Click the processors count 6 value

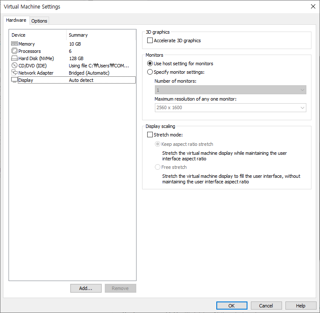coord(70,51)
